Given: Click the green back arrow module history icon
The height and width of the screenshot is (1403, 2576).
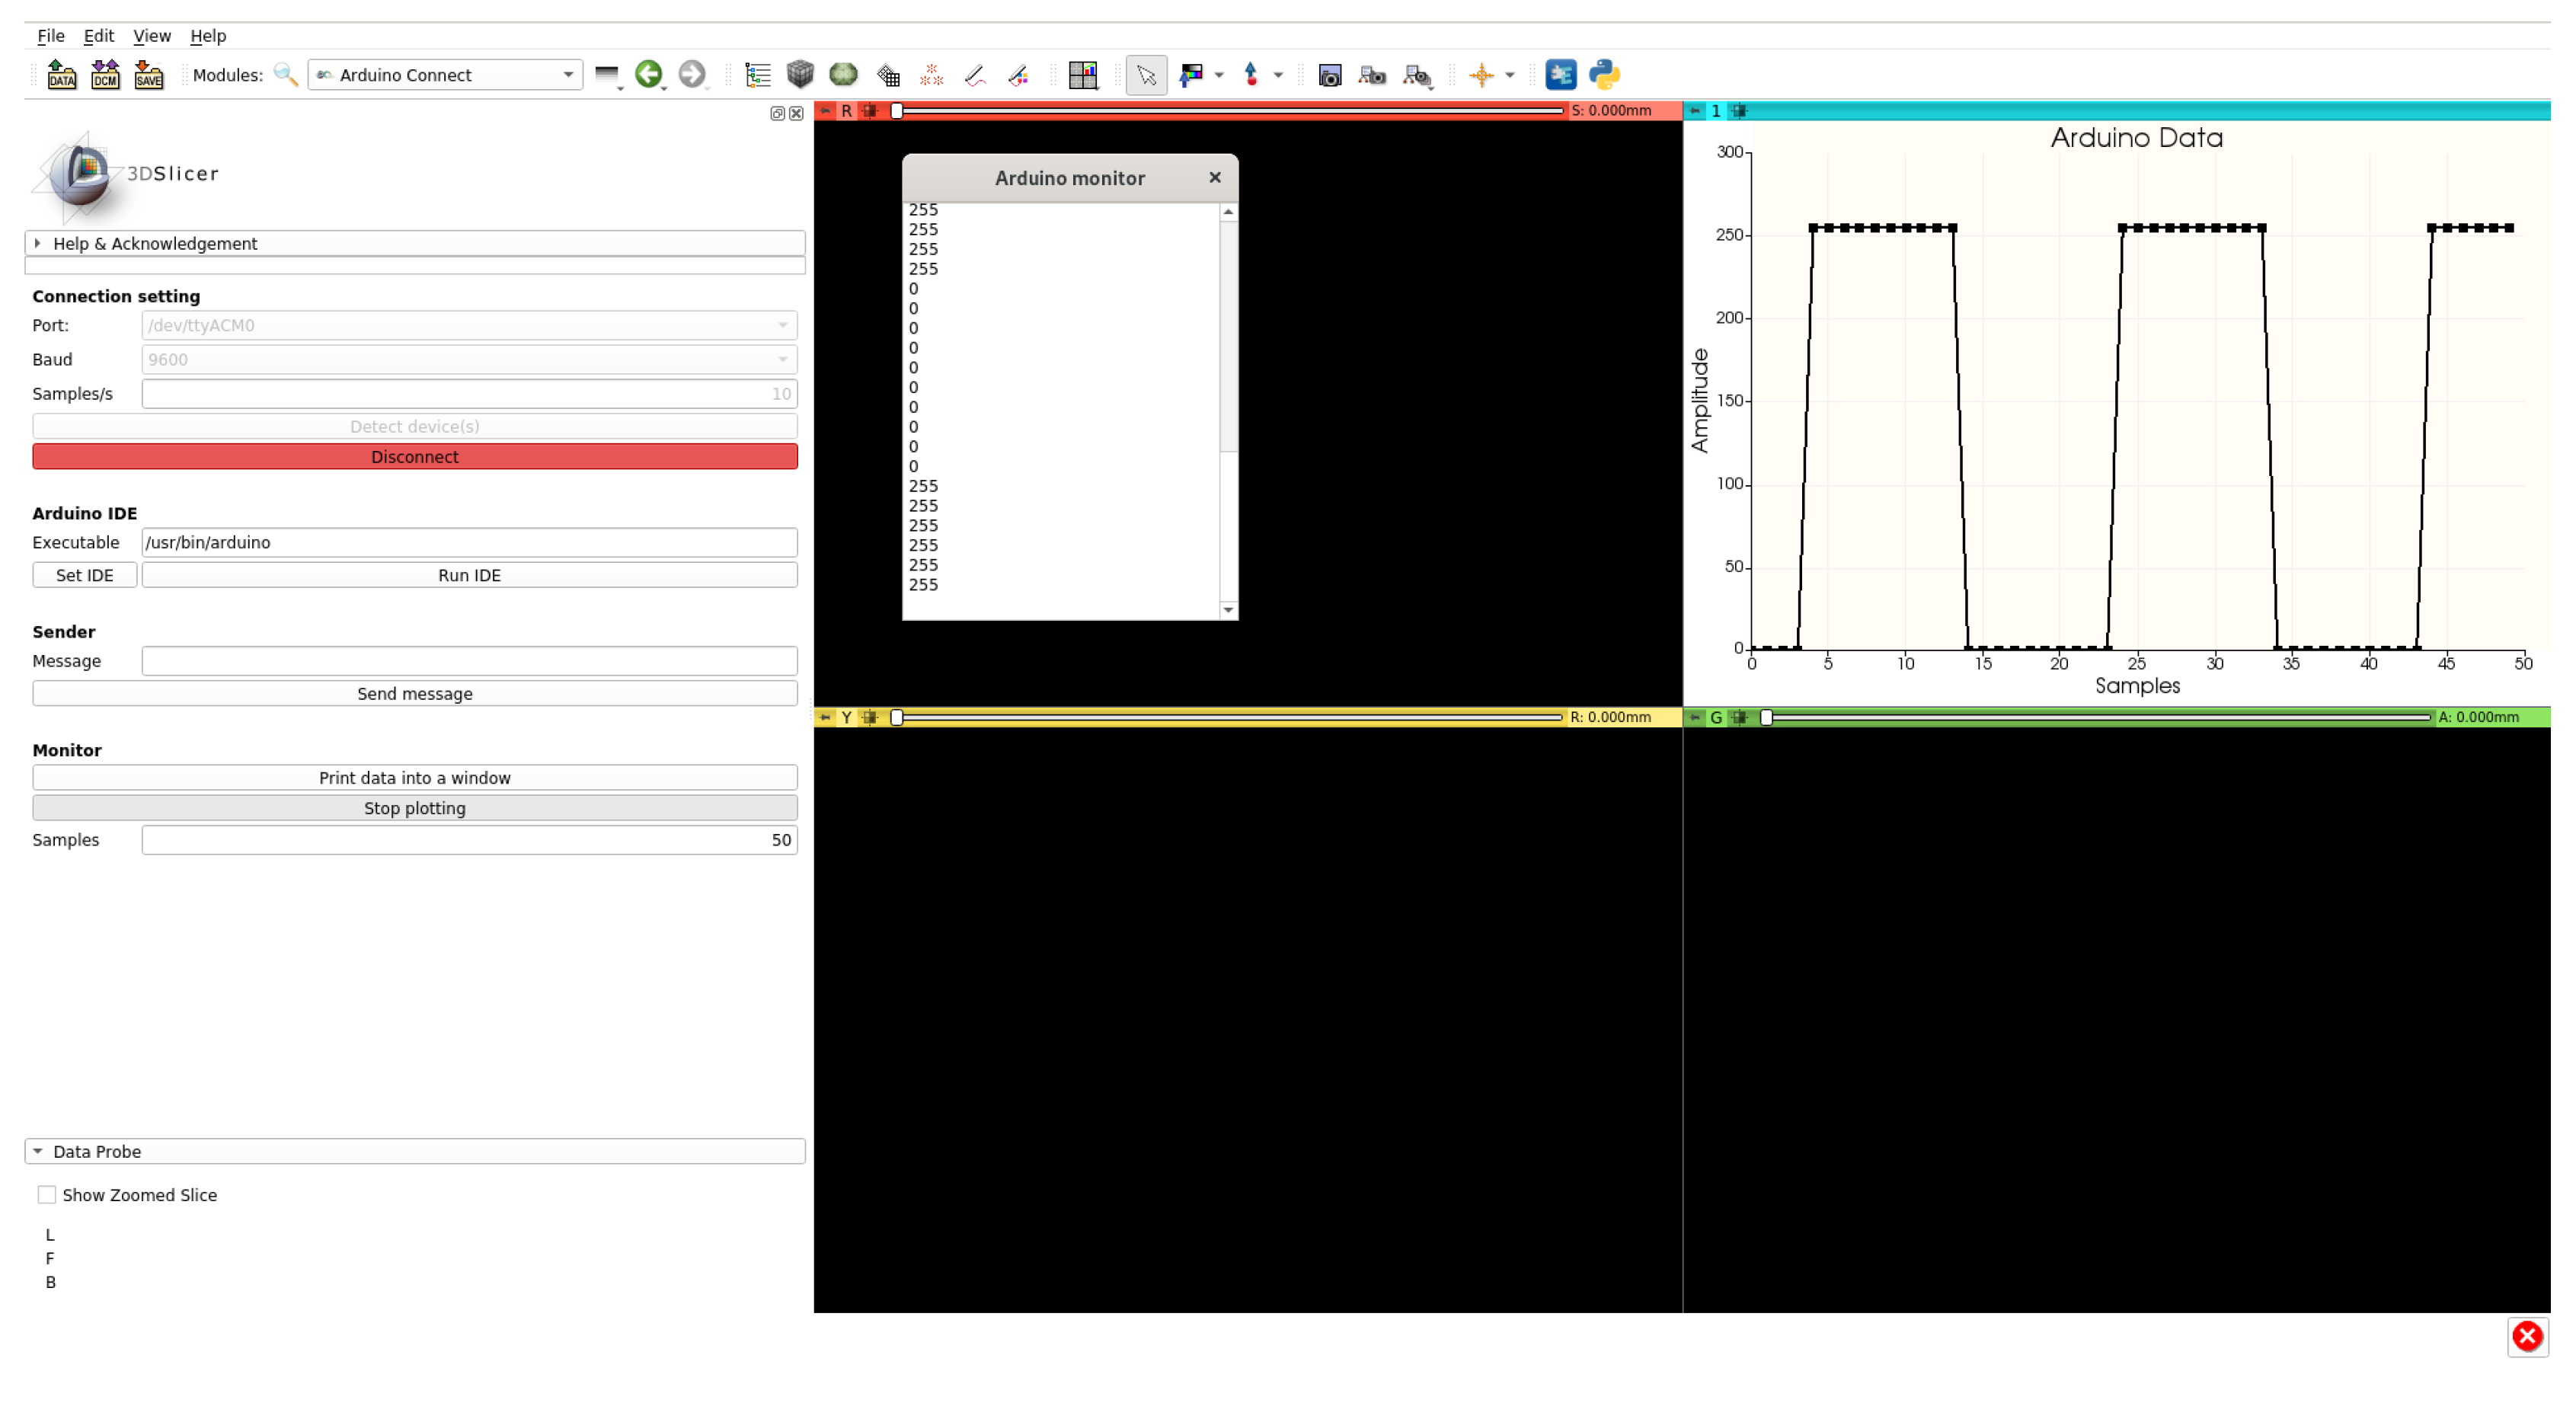Looking at the screenshot, I should coord(648,75).
